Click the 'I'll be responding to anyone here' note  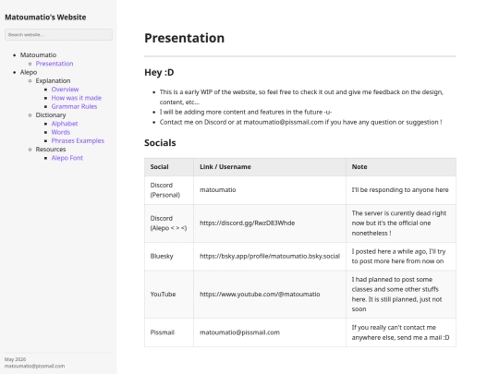(x=401, y=190)
